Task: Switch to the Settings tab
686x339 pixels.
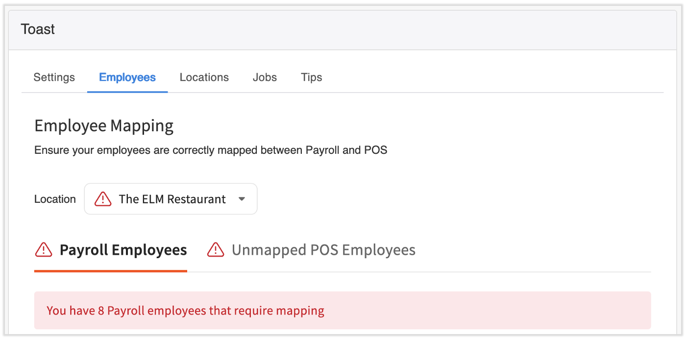Action: (54, 77)
